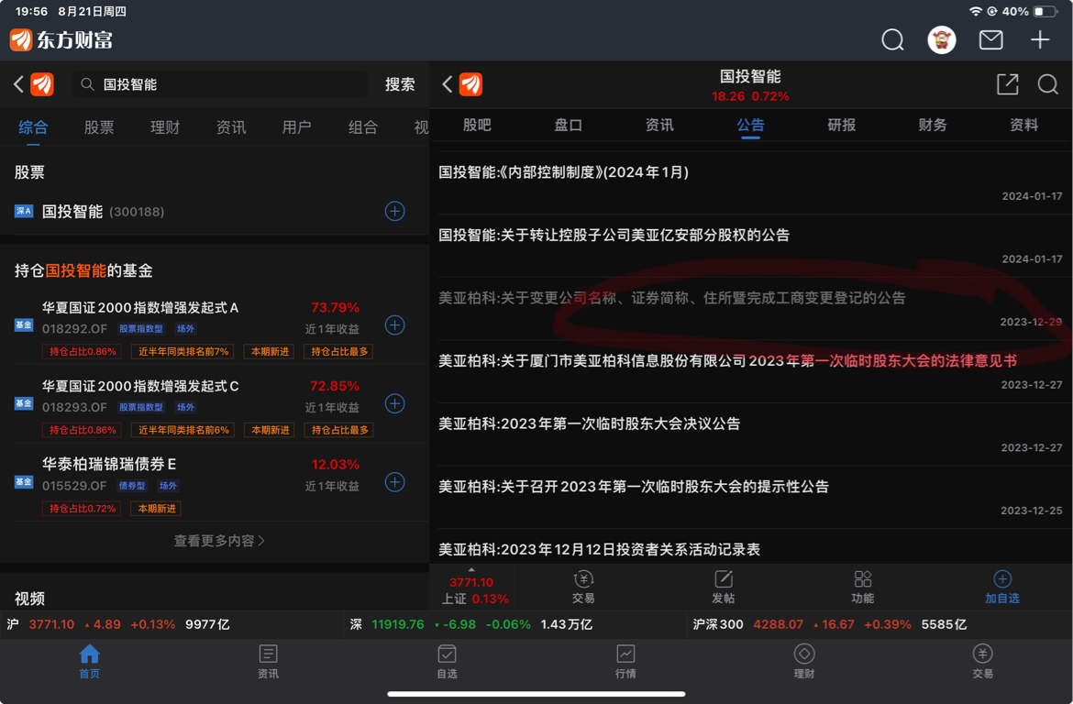Add 国投智能 (300188) stock to watchlist

pyautogui.click(x=395, y=212)
